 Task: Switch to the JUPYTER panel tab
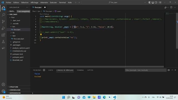coord(90,70)
